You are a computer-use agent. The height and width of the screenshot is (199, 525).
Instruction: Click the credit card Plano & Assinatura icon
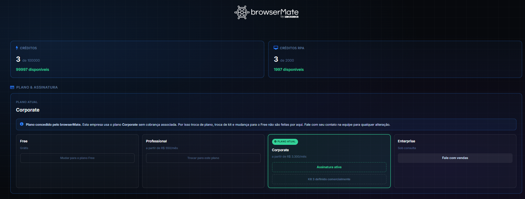coord(12,87)
